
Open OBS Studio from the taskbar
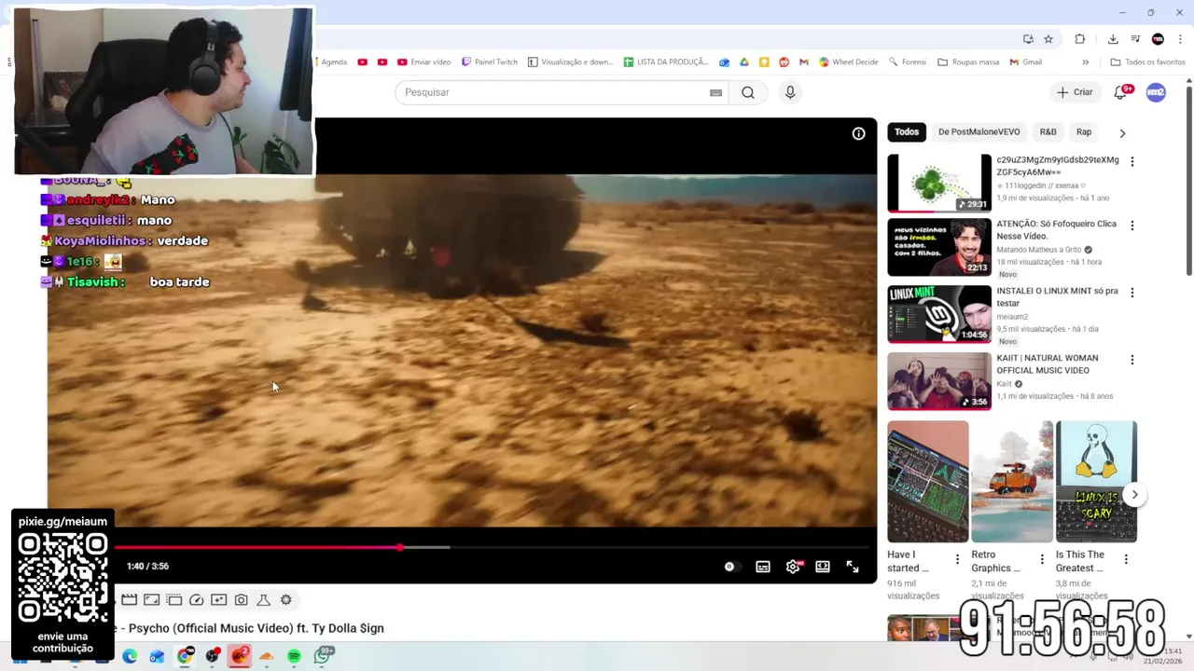pyautogui.click(x=213, y=657)
